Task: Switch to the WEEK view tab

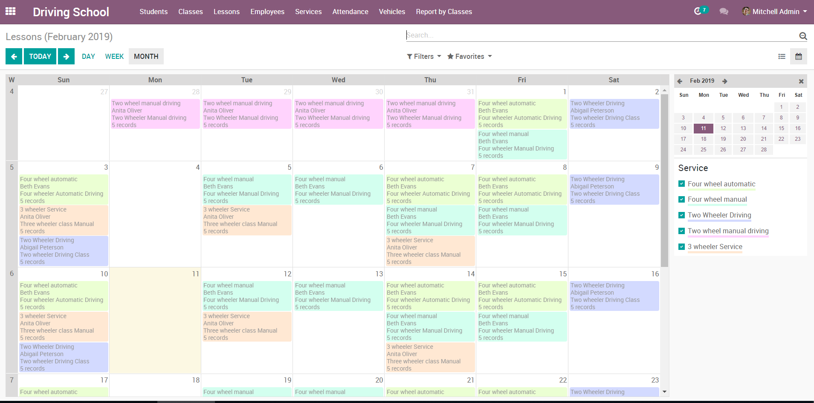Action: 114,56
